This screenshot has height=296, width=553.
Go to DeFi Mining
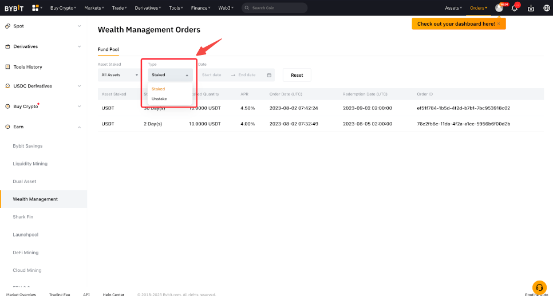click(x=25, y=252)
